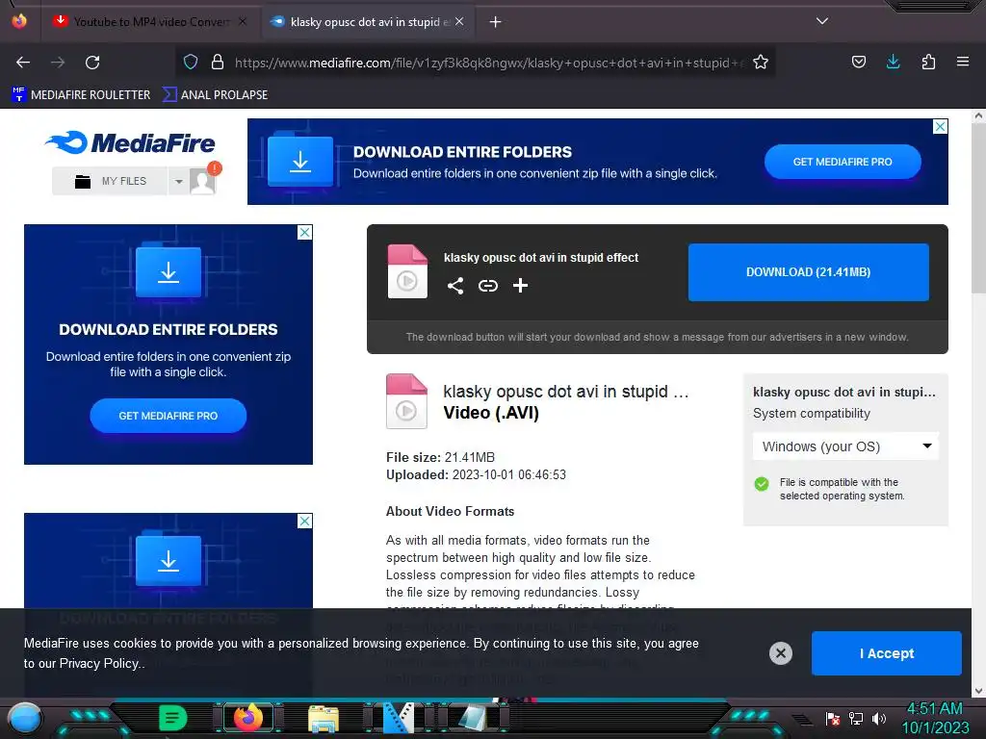Expand the MY FILES dropdown arrow
Image resolution: width=986 pixels, height=739 pixels.
(178, 181)
